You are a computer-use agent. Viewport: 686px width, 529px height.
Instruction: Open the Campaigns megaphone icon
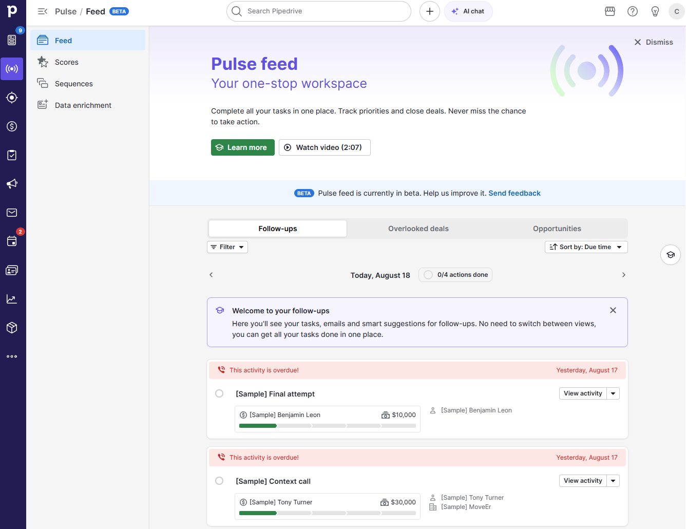pos(12,183)
